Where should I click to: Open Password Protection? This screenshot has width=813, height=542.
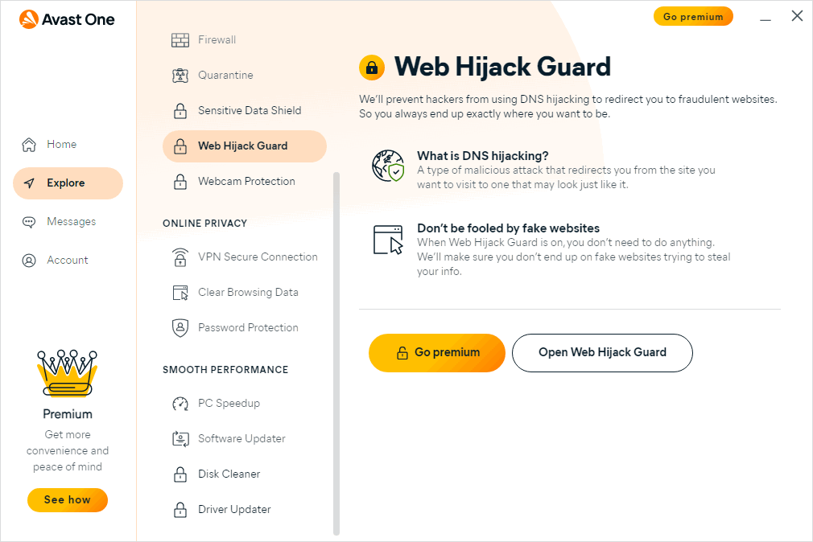tap(245, 327)
